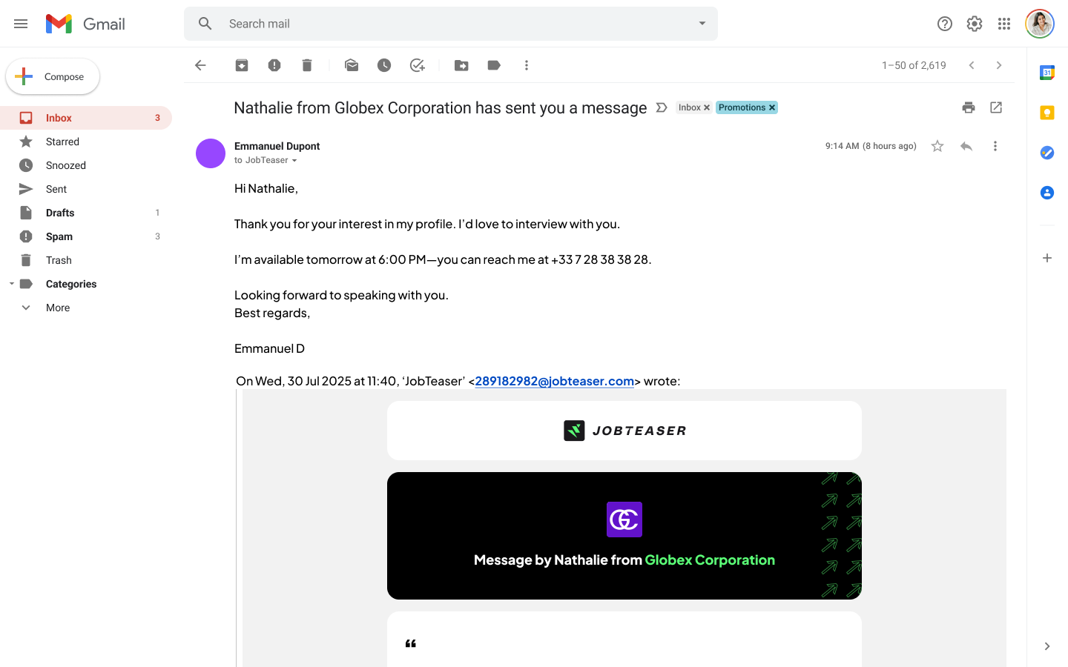Collapse the main menu with the hamburger icon
The image size is (1068, 667).
point(21,24)
